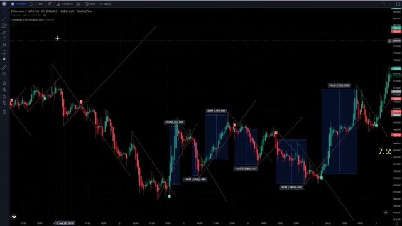Click the green signal marker at the chart low
Image resolution: width=402 pixels, height=226 pixels.
pyautogui.click(x=169, y=196)
